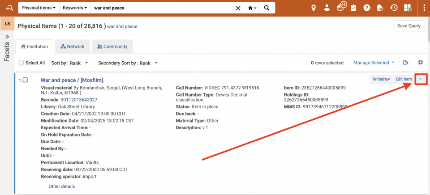430x195 pixels.
Task: Open recent history clock icon
Action: tap(394, 8)
